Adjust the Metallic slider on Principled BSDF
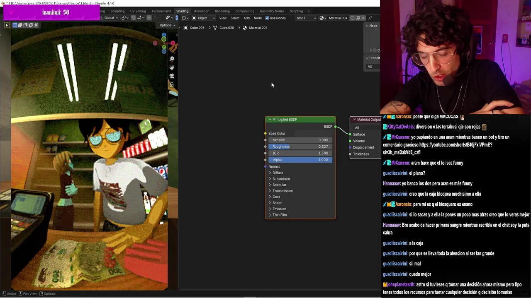 [300, 140]
